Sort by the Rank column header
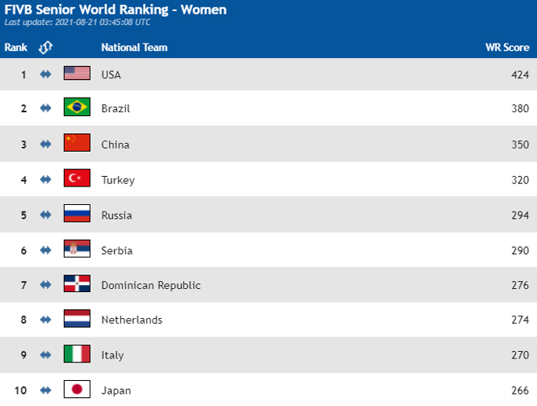The image size is (537, 406). (x=16, y=48)
